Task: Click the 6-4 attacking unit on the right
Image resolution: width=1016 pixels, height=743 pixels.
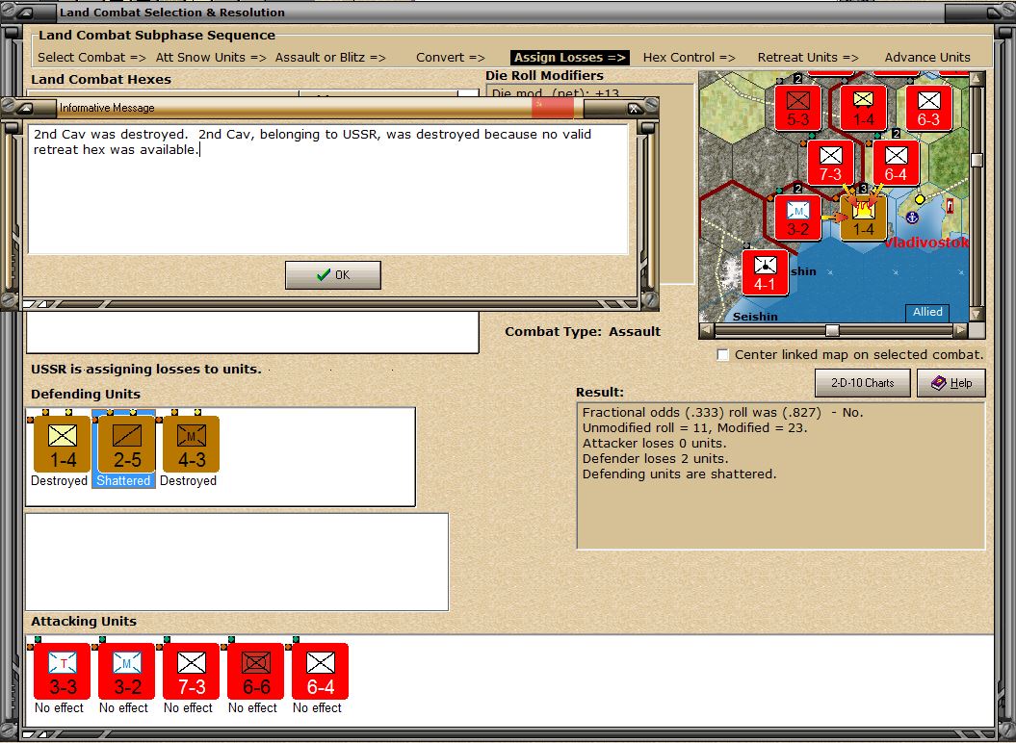Action: point(319,671)
